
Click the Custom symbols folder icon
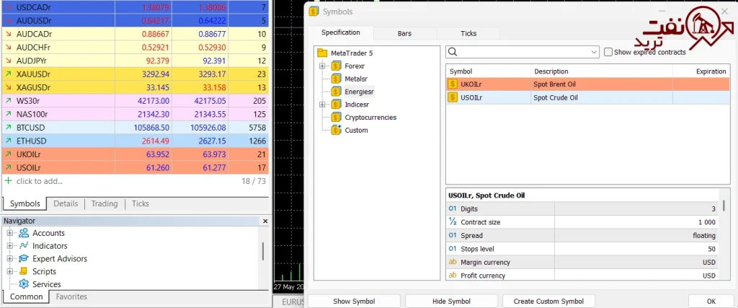[x=336, y=130]
